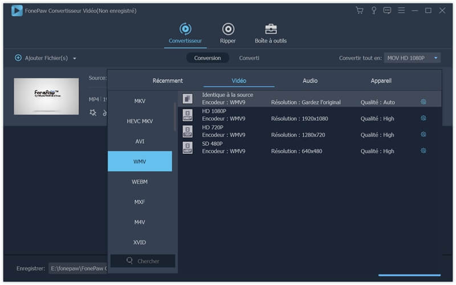Select the Identique à la source preset
This screenshot has width=456, height=285.
(310, 99)
